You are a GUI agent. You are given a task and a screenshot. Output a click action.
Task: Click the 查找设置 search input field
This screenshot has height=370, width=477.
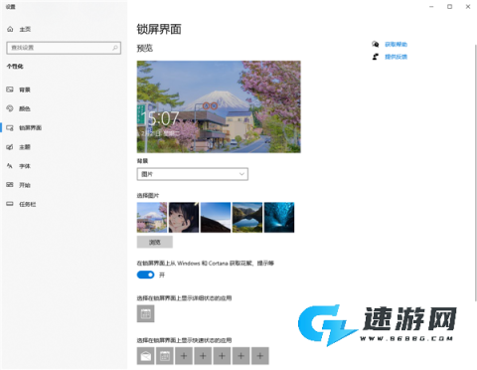(64, 48)
